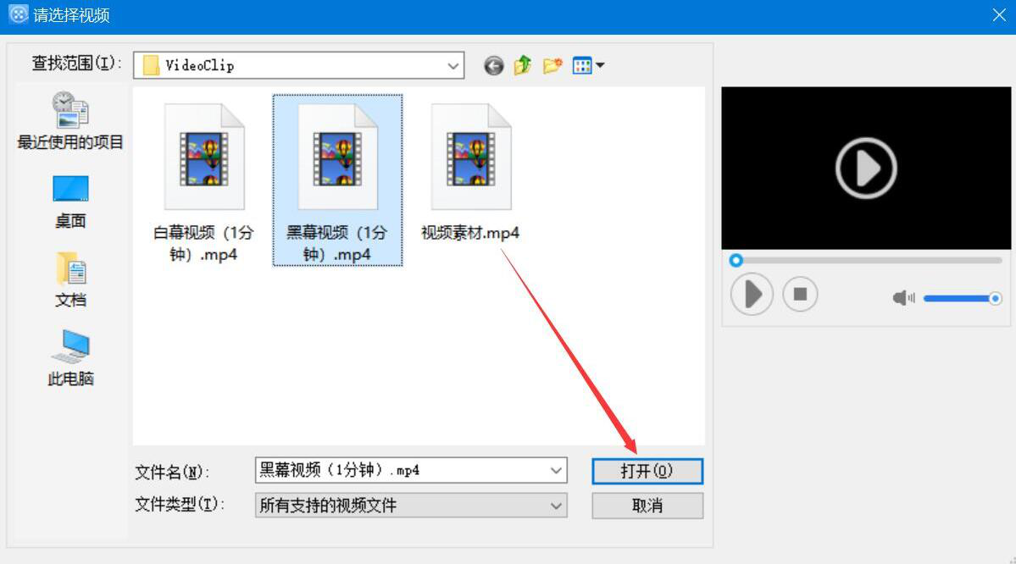This screenshot has height=564, width=1016.
Task: Play video in the preview pane center
Action: 866,169
